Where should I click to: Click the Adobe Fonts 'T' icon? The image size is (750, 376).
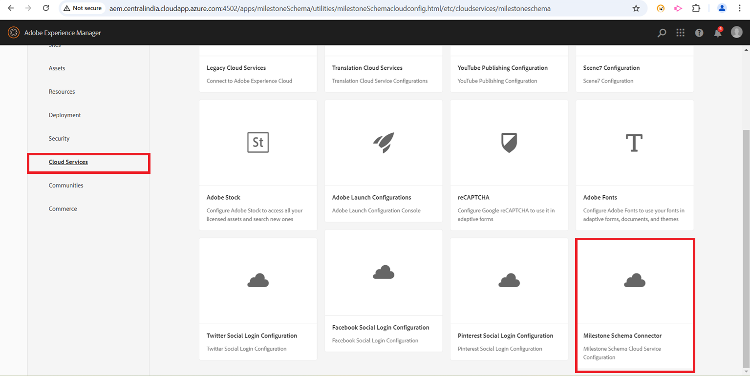634,143
